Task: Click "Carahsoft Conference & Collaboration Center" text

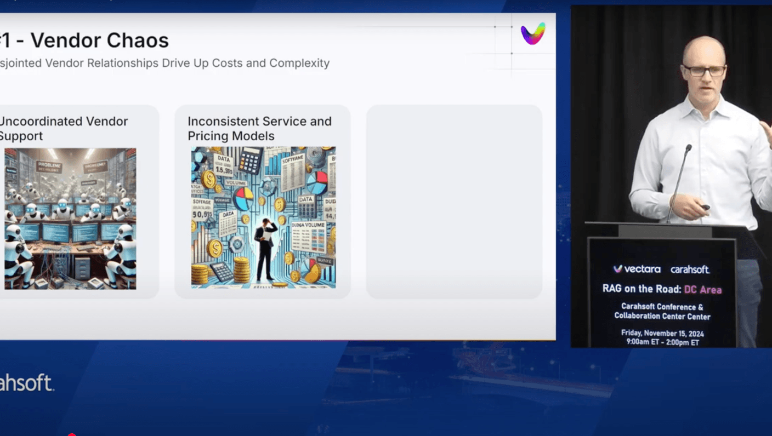Action: click(662, 311)
